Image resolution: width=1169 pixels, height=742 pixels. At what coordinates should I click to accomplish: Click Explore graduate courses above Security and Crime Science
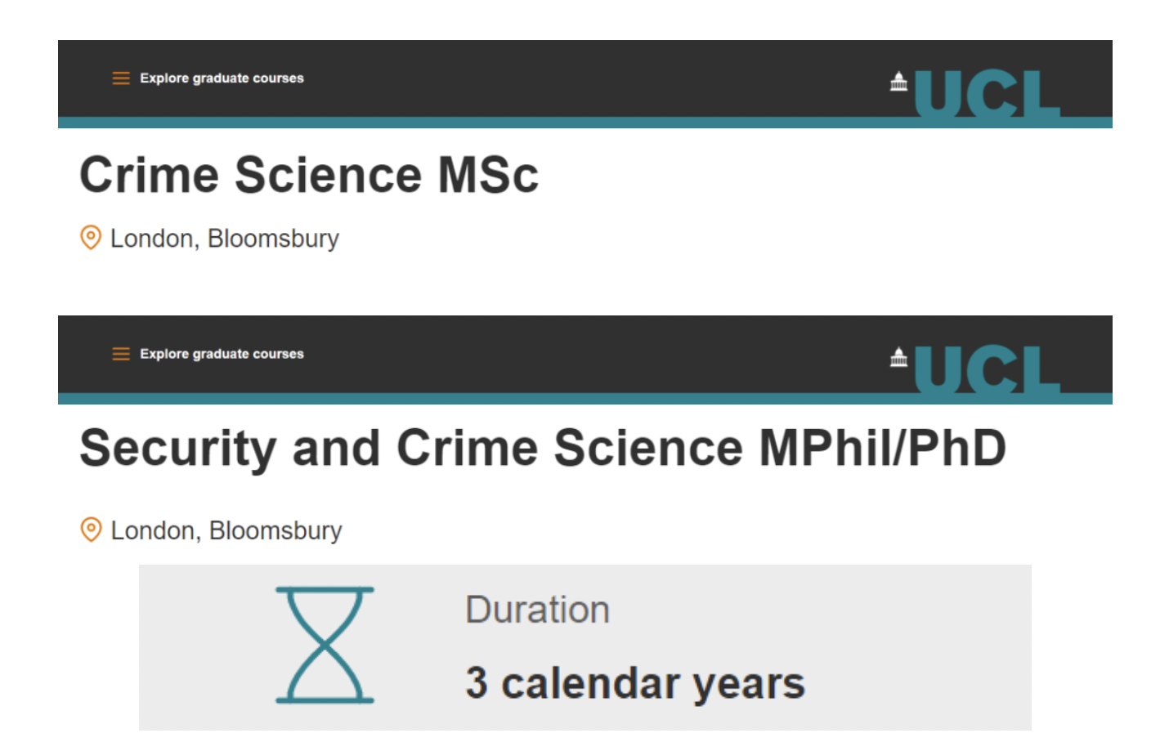[222, 354]
